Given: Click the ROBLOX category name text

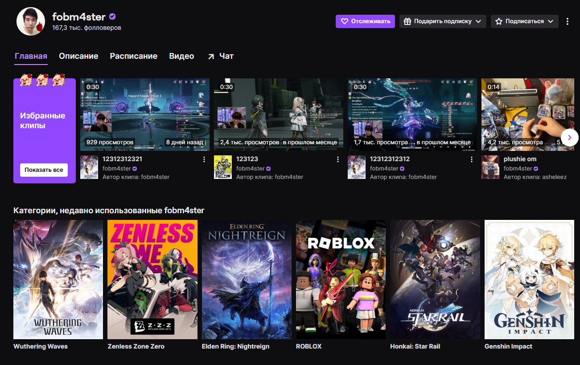Looking at the screenshot, I should pyautogui.click(x=309, y=346).
